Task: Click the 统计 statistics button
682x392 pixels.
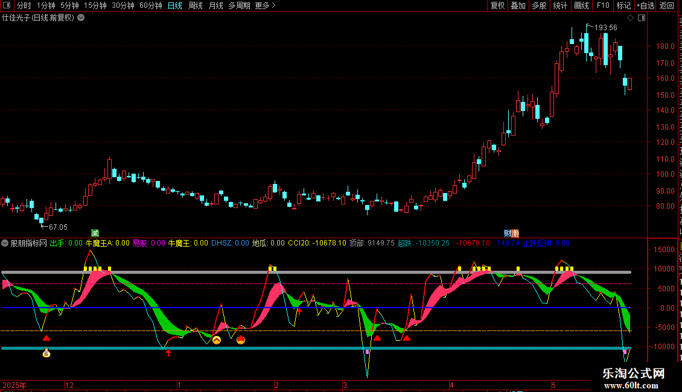Action: (x=560, y=5)
